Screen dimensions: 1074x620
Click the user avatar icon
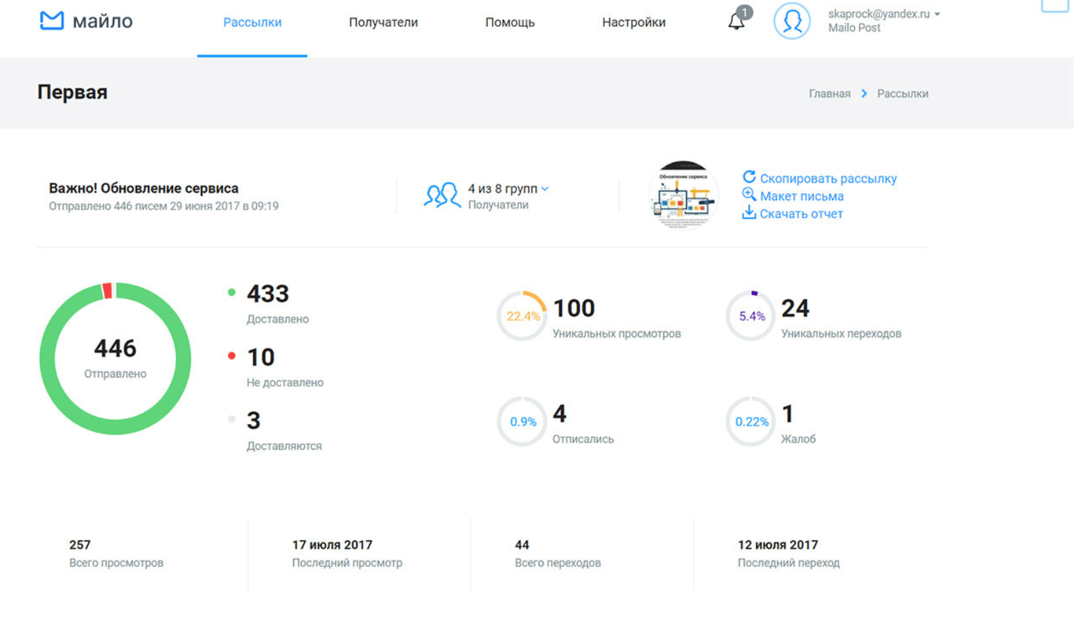[x=792, y=21]
